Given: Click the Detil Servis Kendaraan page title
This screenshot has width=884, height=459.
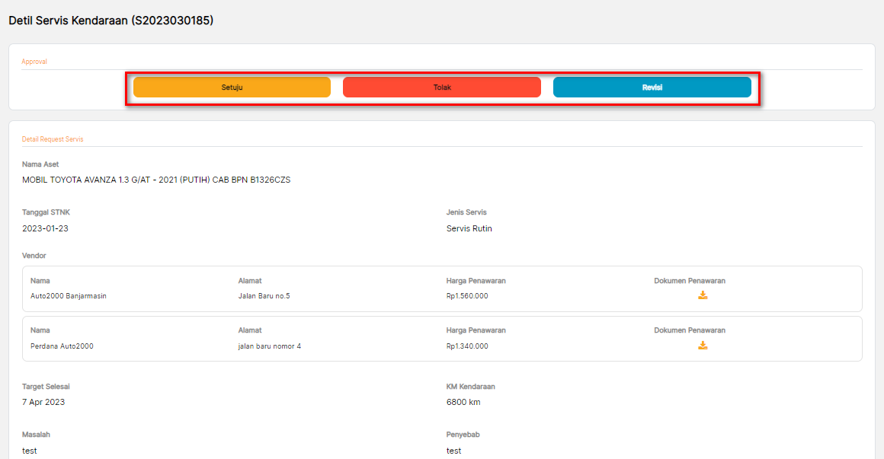Looking at the screenshot, I should (x=110, y=21).
